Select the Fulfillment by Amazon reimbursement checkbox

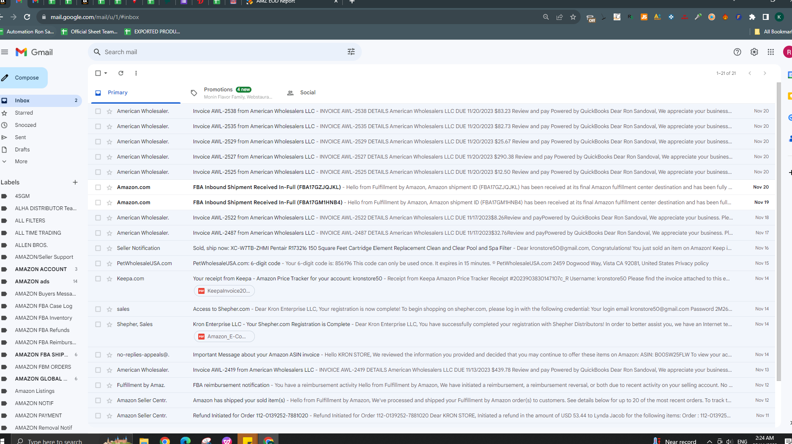click(98, 385)
